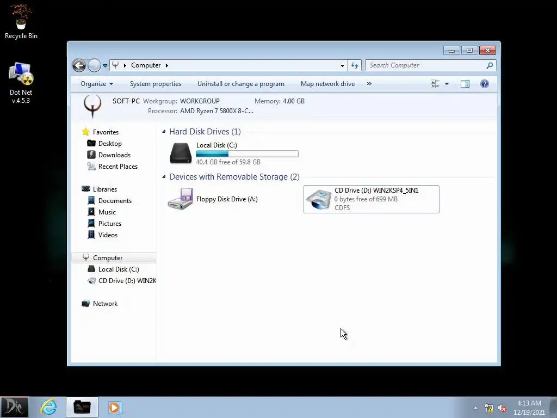
Task: Collapse Devices with Removable Storage group
Action: (x=164, y=177)
